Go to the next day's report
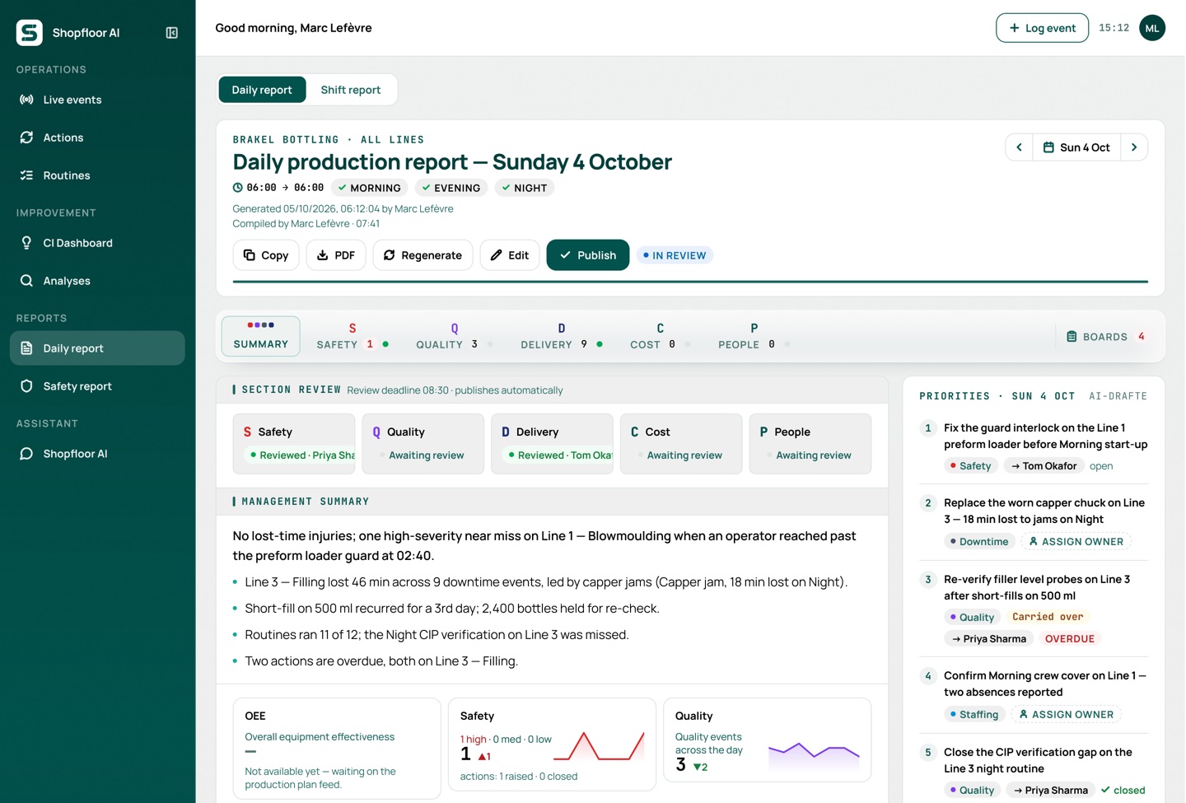 tap(1134, 147)
